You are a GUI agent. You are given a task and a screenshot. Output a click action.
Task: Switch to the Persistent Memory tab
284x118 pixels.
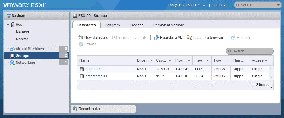click(x=168, y=25)
